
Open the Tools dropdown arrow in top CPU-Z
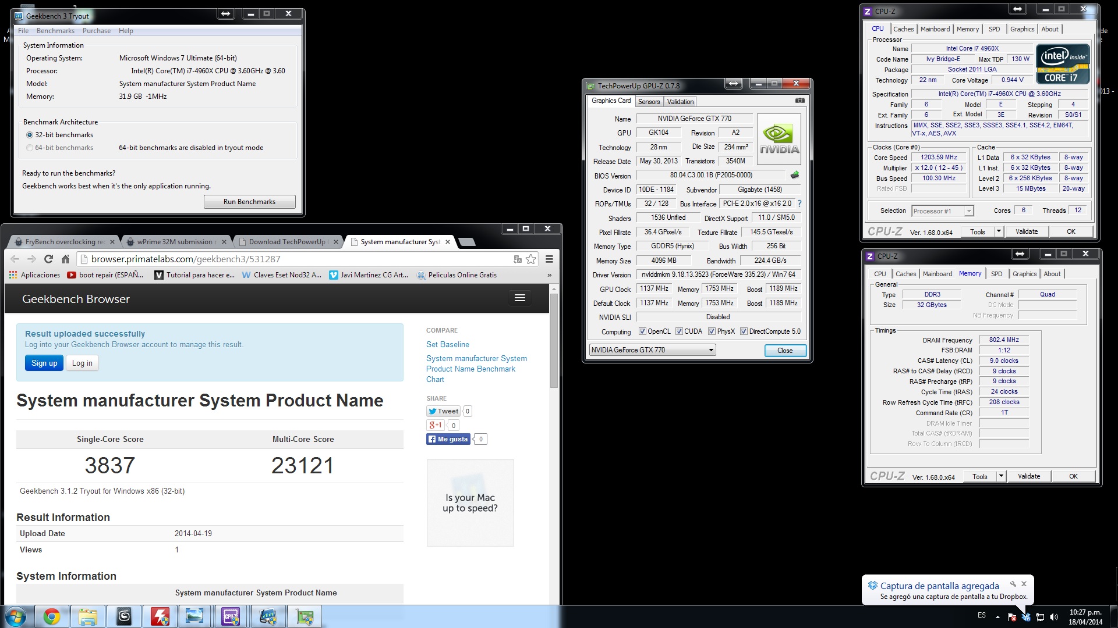(999, 231)
